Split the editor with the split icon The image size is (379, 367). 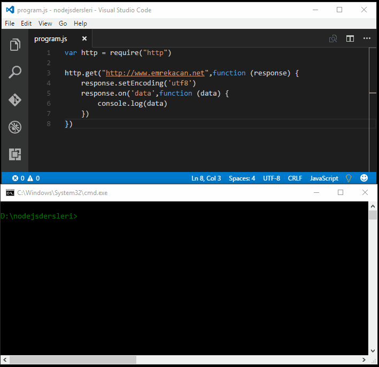[x=350, y=38]
